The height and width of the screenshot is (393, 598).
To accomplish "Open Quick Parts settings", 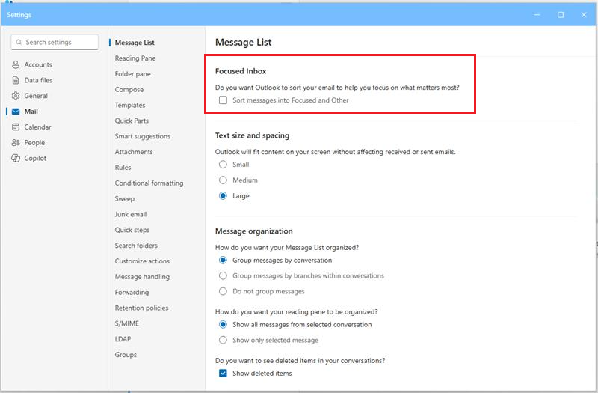I will [x=132, y=121].
